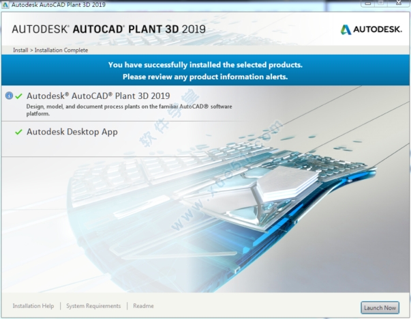Click the Autodesk logo in the header
This screenshot has width=411, height=319.
tap(371, 29)
